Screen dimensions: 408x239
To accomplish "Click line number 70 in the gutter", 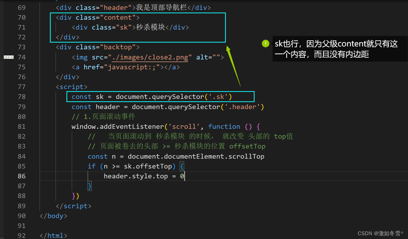I will coord(21,17).
